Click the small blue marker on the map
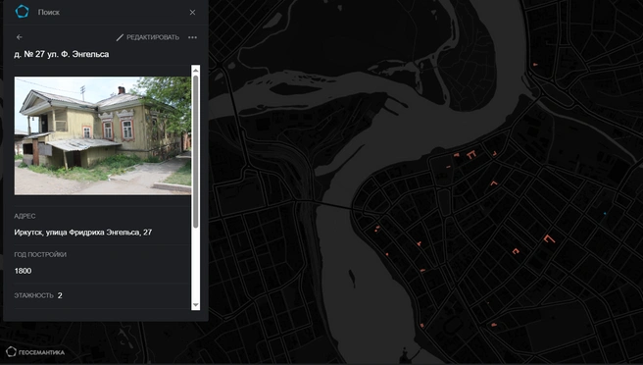 point(605,214)
